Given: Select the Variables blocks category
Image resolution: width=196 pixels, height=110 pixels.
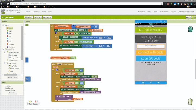Looking at the screenshot, I should (x=11, y=44).
